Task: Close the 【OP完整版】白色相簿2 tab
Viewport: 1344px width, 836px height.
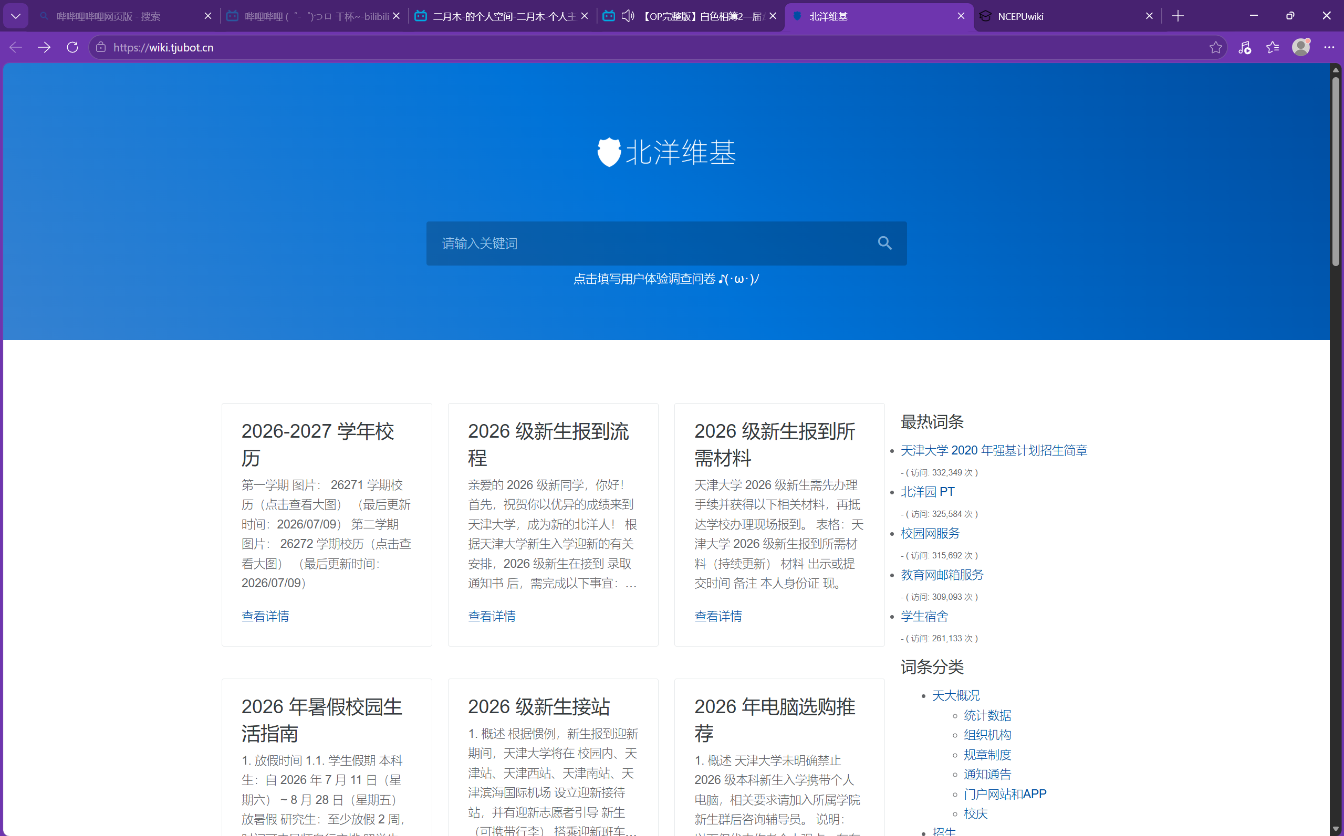Action: (773, 16)
